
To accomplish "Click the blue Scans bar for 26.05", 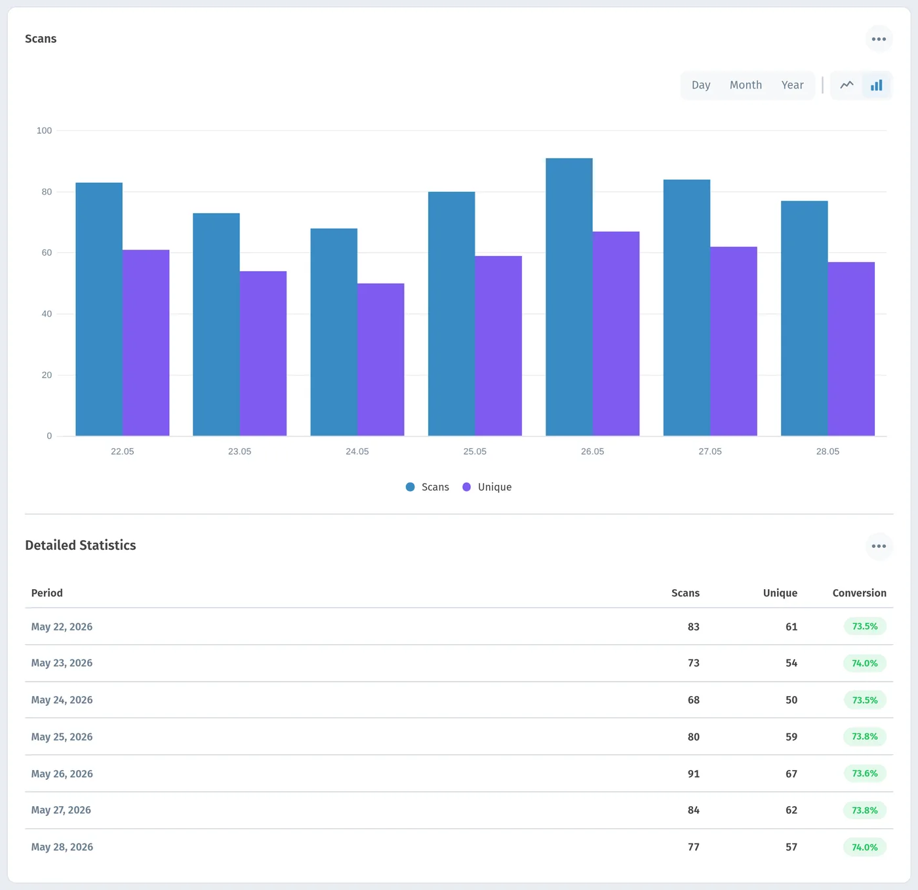I will [x=569, y=297].
